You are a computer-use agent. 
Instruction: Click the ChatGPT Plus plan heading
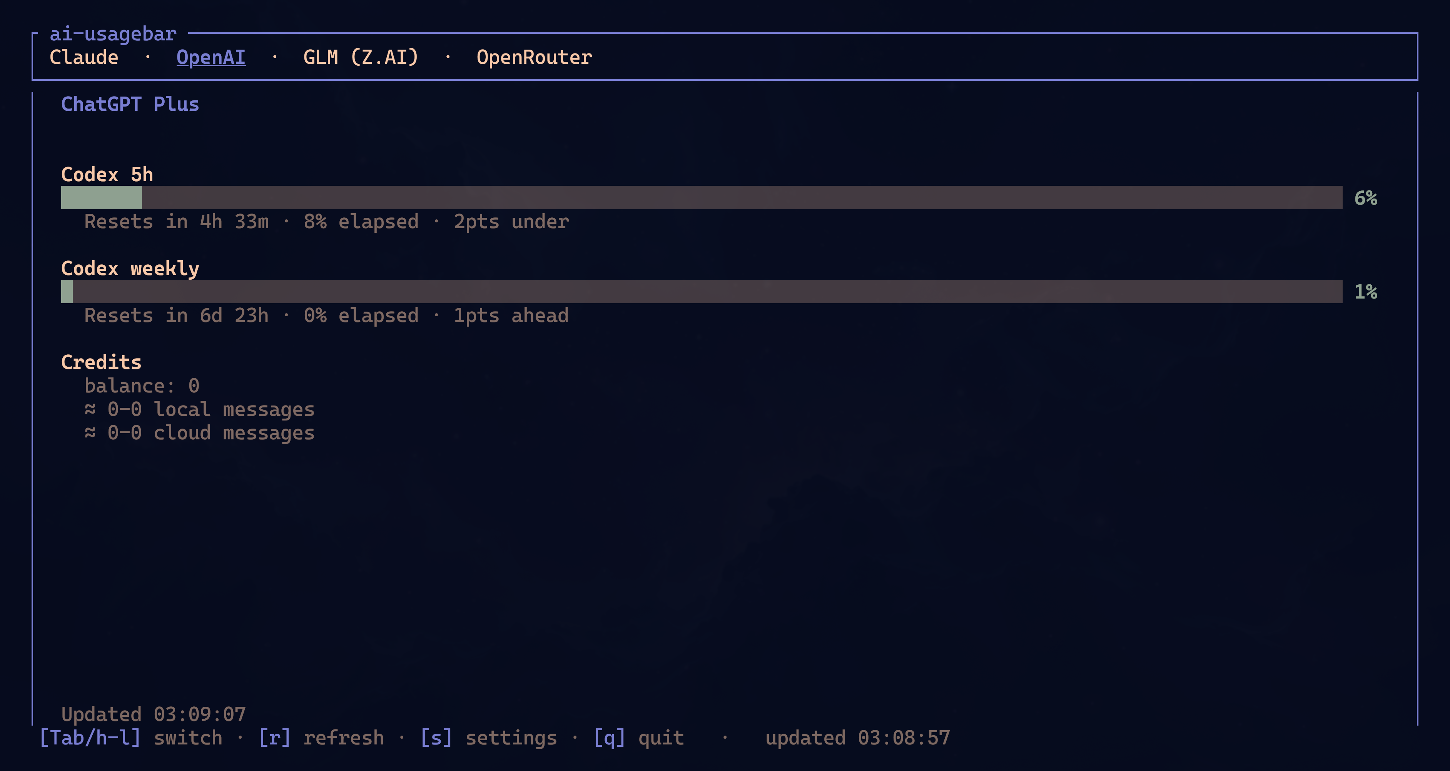click(x=130, y=104)
